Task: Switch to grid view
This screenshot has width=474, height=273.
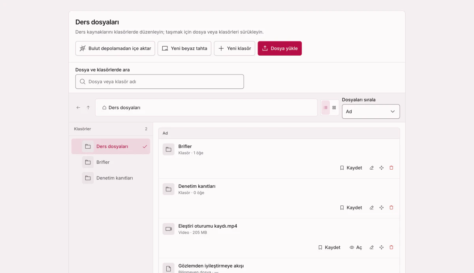Action: (334, 108)
